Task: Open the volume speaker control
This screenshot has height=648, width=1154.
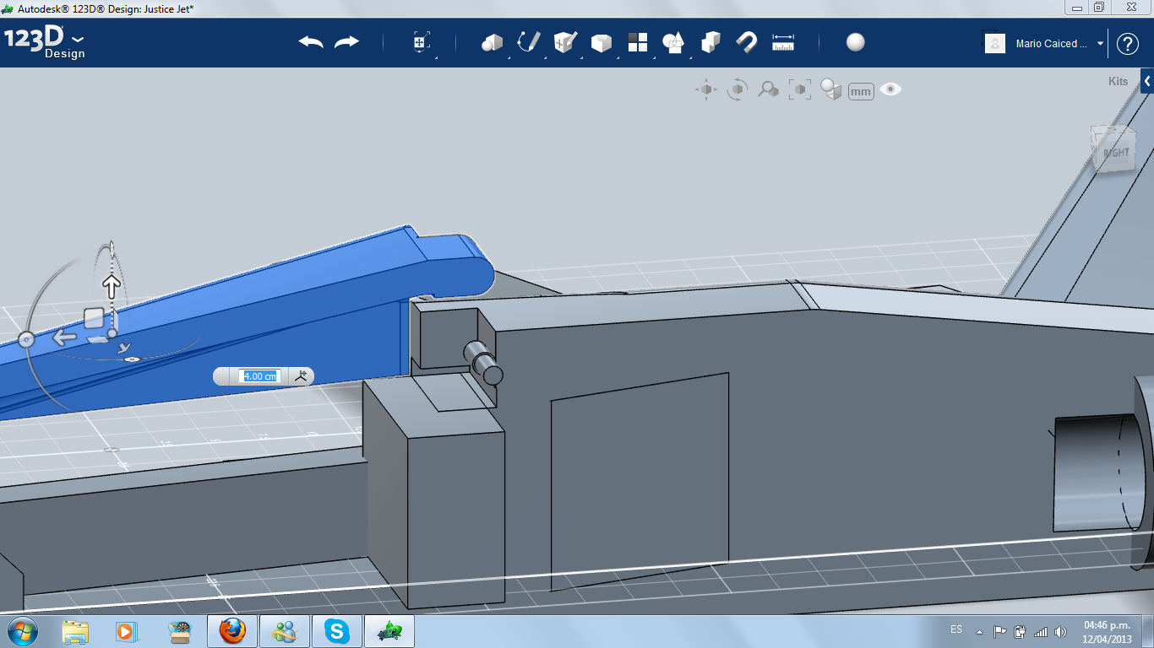Action: [x=1060, y=631]
